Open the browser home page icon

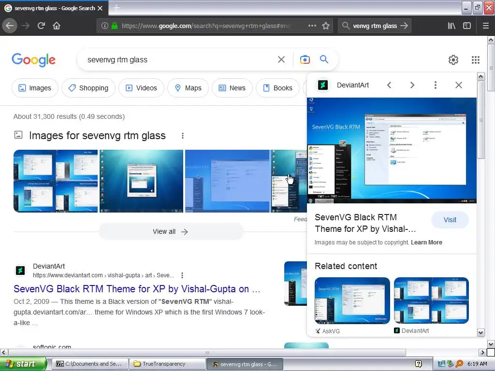57,26
